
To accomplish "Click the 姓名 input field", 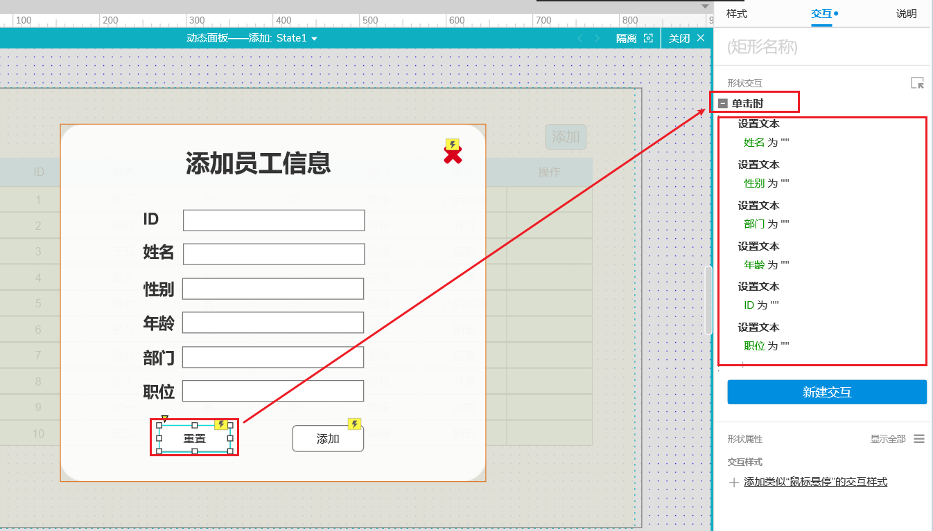I will [274, 254].
